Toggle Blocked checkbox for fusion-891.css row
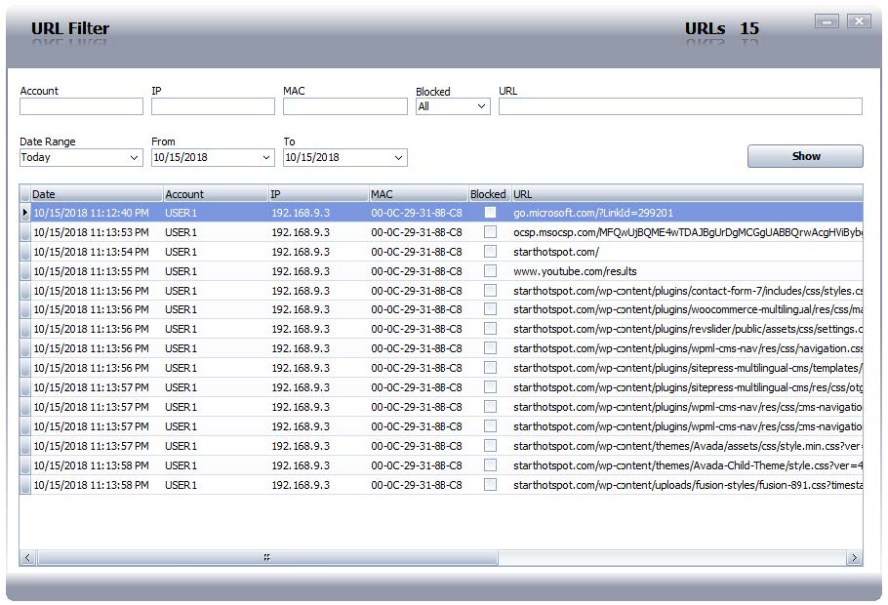The height and width of the screenshot is (605, 888). point(491,485)
